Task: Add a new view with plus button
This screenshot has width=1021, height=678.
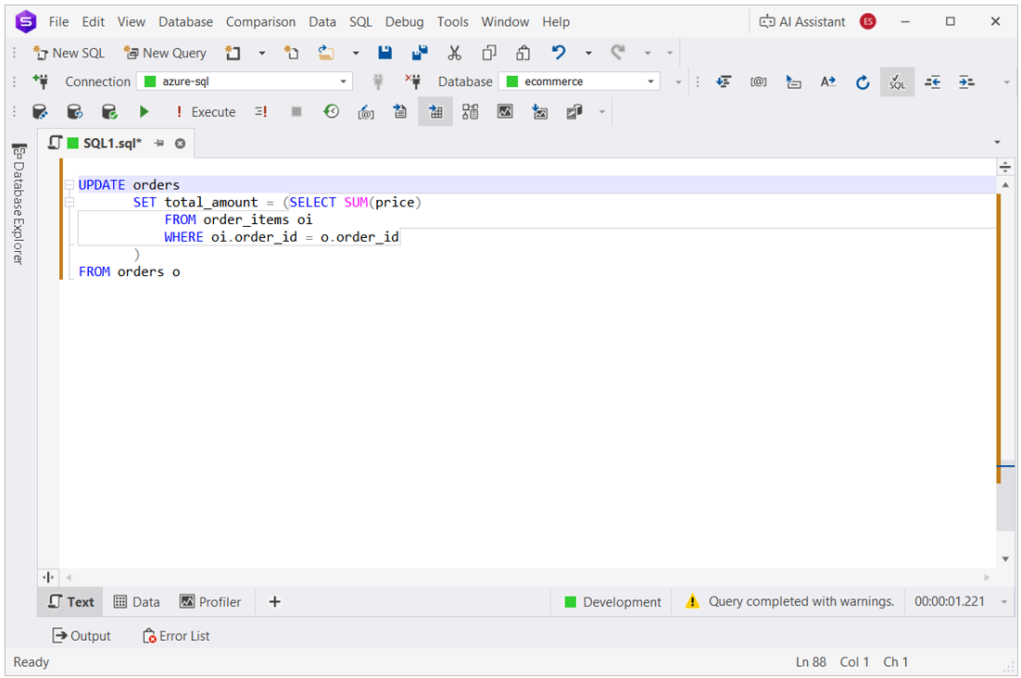Action: (275, 602)
